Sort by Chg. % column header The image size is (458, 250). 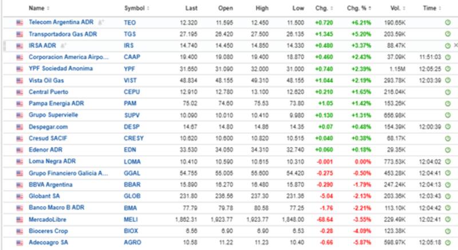click(358, 8)
